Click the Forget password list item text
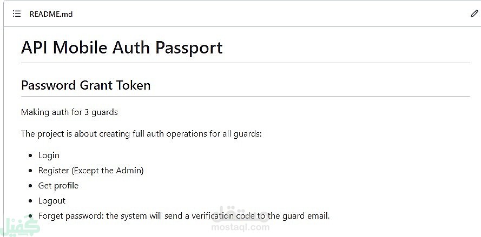The width and height of the screenshot is (481, 237). tap(184, 216)
